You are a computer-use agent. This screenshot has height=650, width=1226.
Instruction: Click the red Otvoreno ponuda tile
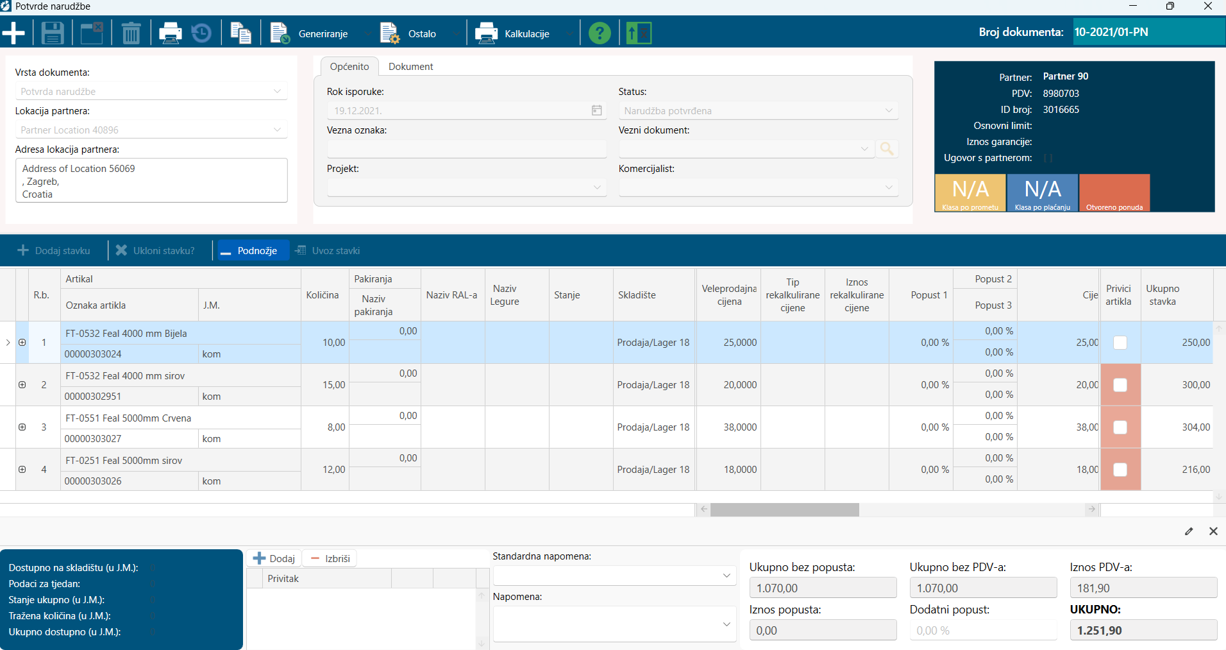coord(1114,192)
